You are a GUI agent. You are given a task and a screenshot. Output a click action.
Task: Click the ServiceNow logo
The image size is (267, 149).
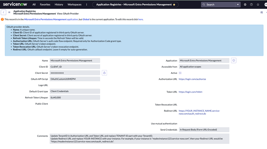[x=15, y=4]
